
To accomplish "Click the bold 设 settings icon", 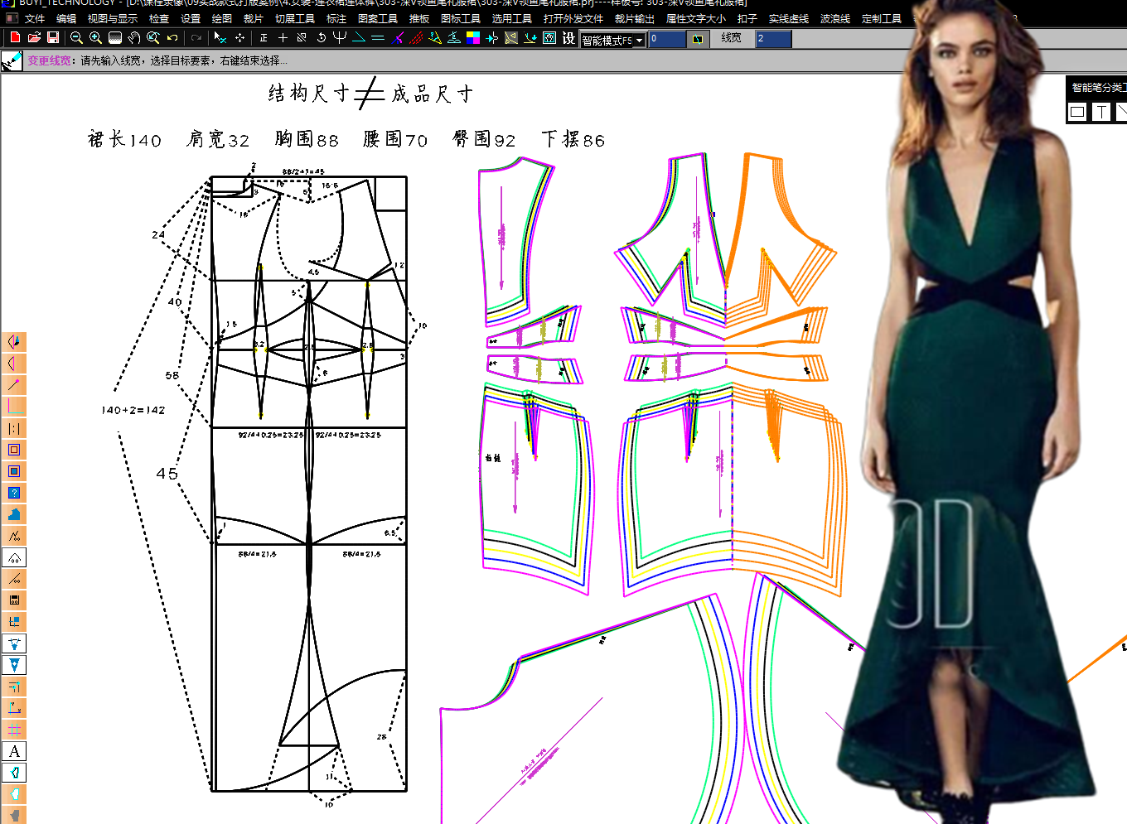I will (x=568, y=38).
